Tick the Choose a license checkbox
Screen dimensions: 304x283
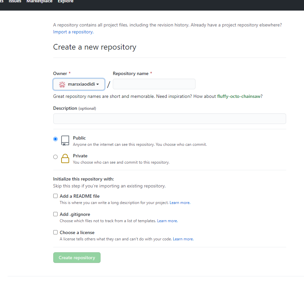[x=55, y=232]
